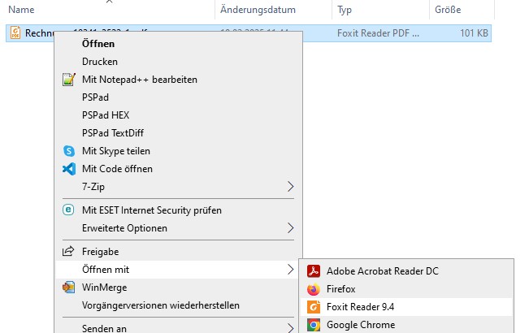Expand the 7-Zip submenu arrow

[x=290, y=186]
